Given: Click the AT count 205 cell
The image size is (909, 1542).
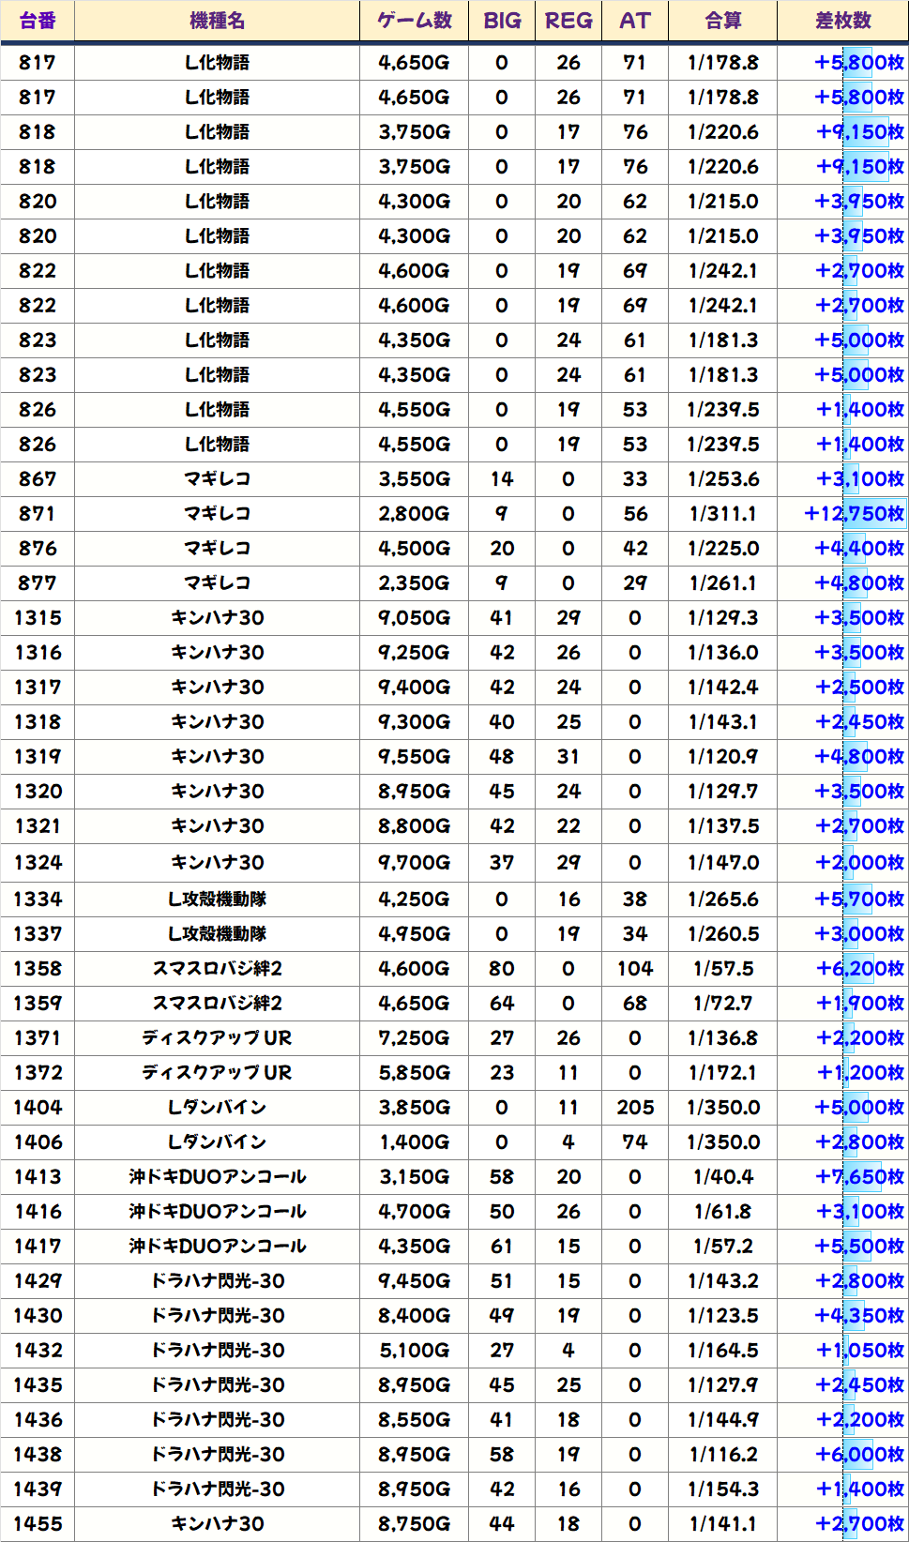Looking at the screenshot, I should 635,1108.
